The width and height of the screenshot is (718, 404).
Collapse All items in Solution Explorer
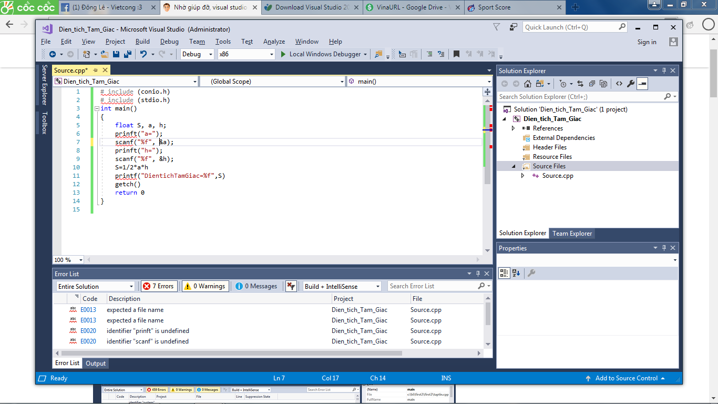pyautogui.click(x=592, y=84)
